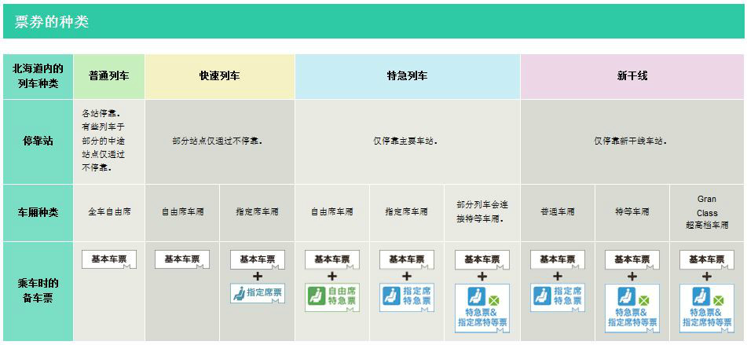Click the 车厢种类 row label
747x345 pixels.
pyautogui.click(x=38, y=212)
